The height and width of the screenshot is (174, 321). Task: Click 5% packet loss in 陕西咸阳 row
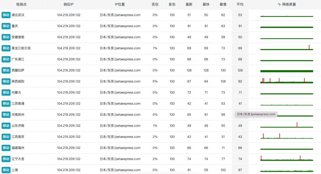tap(155, 81)
